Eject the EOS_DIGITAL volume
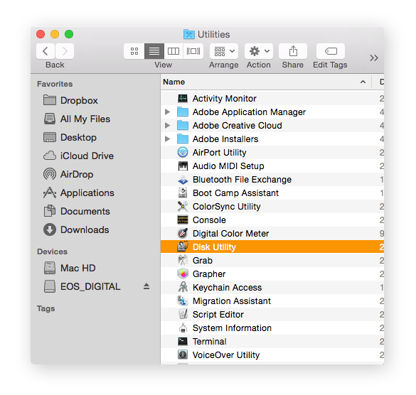Viewport: 416px width, 395px height. click(x=146, y=286)
